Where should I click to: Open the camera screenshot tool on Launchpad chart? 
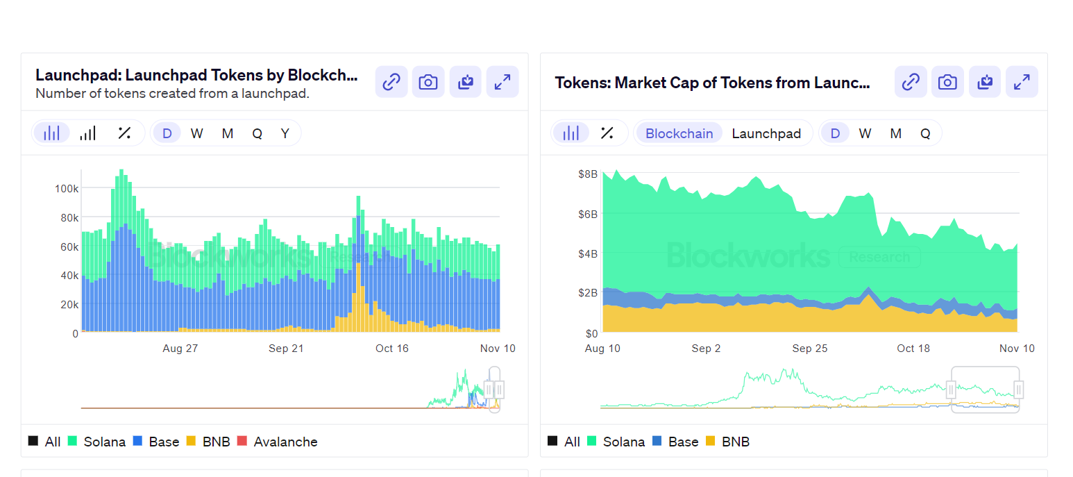coord(428,81)
